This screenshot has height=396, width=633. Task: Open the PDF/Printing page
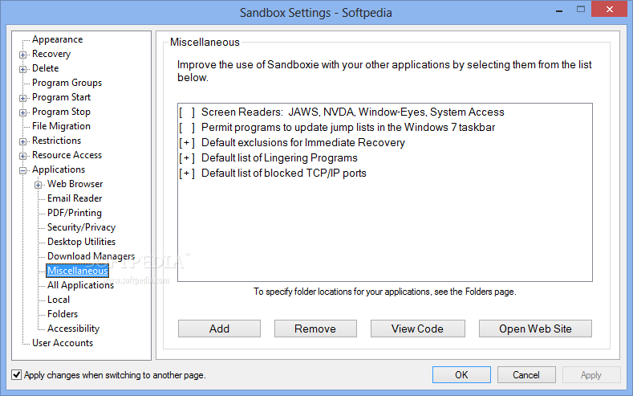pyautogui.click(x=75, y=213)
